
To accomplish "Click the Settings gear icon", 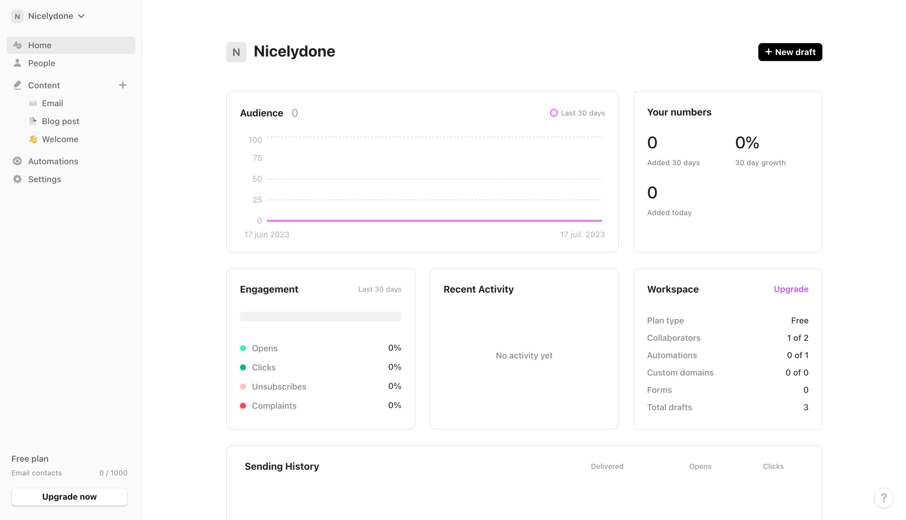I will 17,179.
